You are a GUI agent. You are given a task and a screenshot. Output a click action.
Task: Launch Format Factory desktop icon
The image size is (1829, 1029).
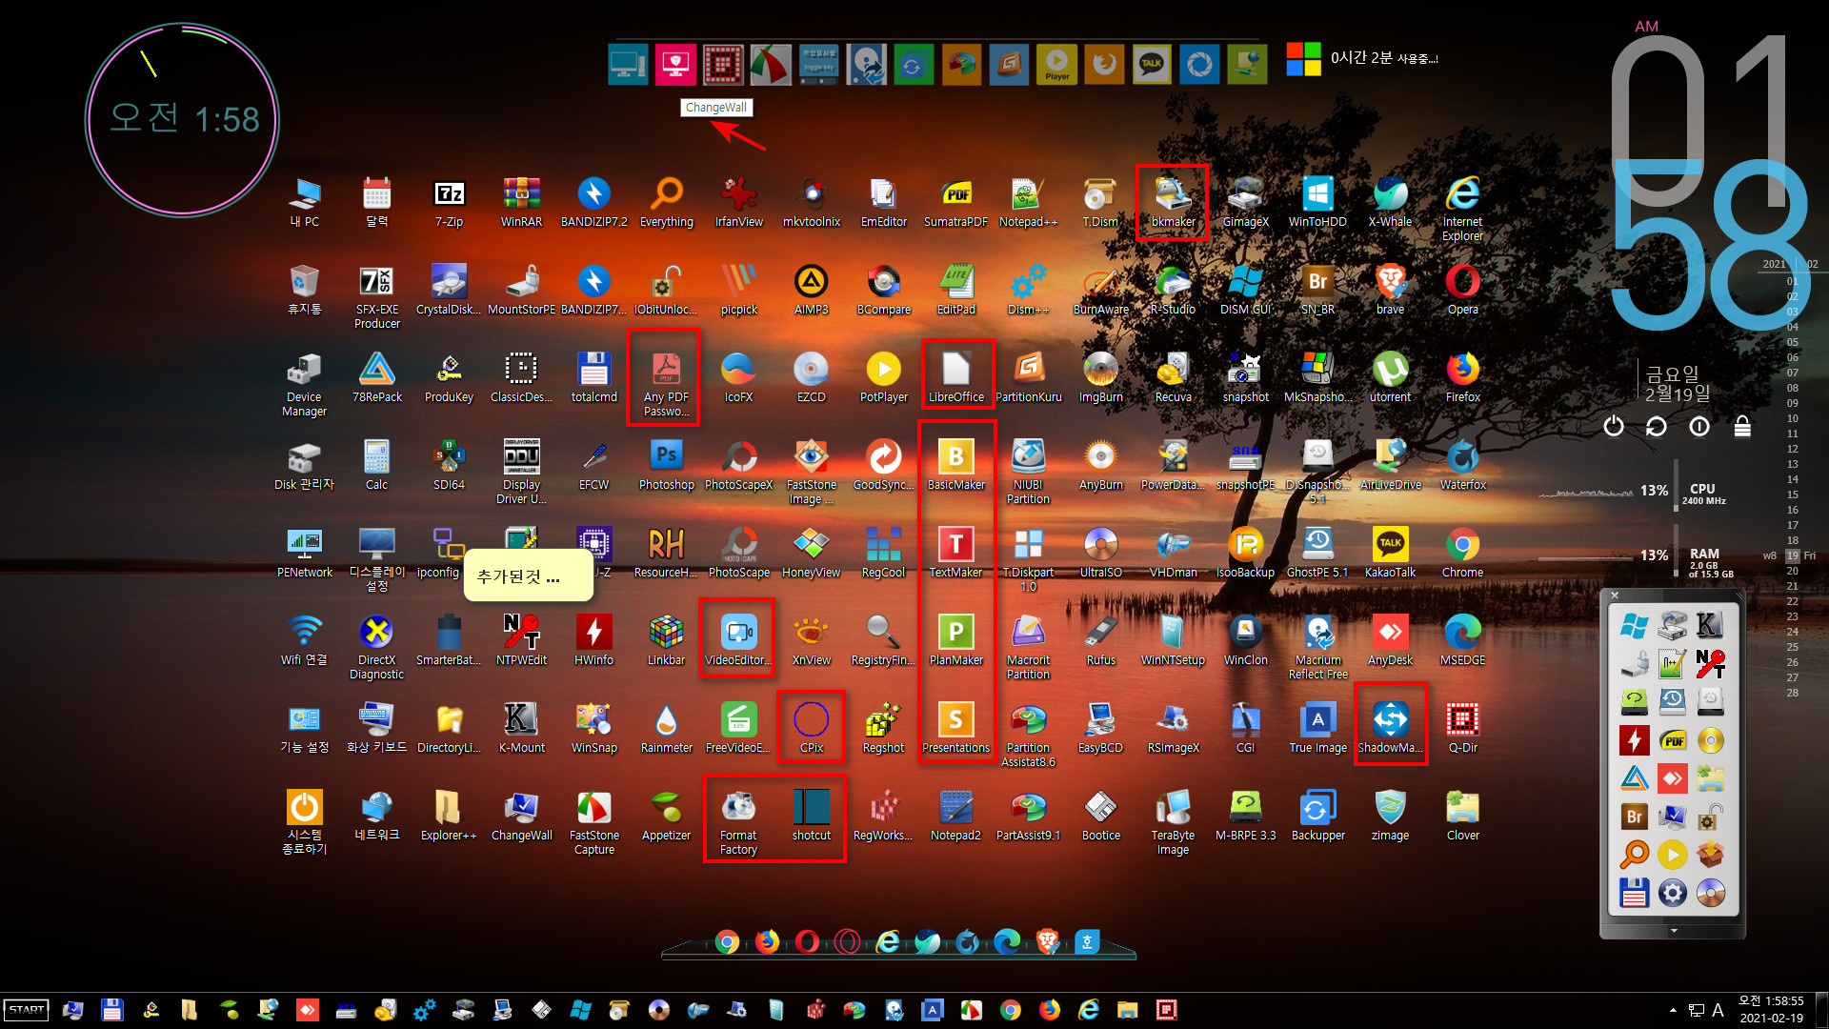[x=738, y=821]
